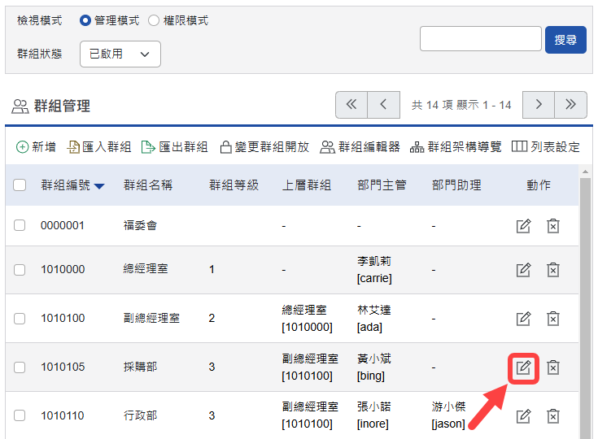Click the edit icon for 採購部 row
598x439 pixels.
[524, 367]
